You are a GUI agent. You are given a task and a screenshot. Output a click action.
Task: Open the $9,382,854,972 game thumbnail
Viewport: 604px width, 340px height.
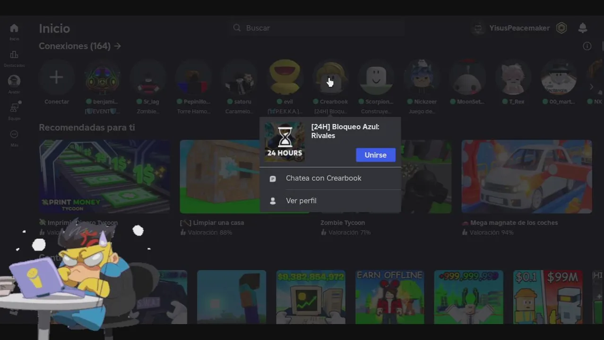click(x=311, y=297)
